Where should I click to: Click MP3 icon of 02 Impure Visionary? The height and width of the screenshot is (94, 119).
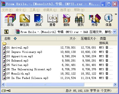tap(4, 52)
